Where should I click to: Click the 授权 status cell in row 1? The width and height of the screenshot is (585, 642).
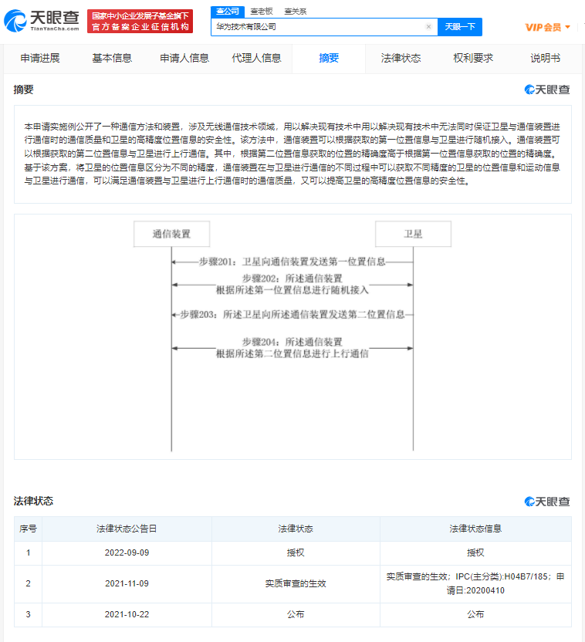(296, 552)
